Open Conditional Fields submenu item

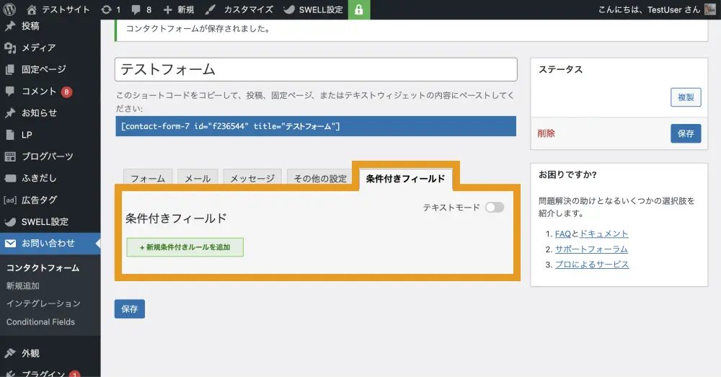pyautogui.click(x=40, y=321)
